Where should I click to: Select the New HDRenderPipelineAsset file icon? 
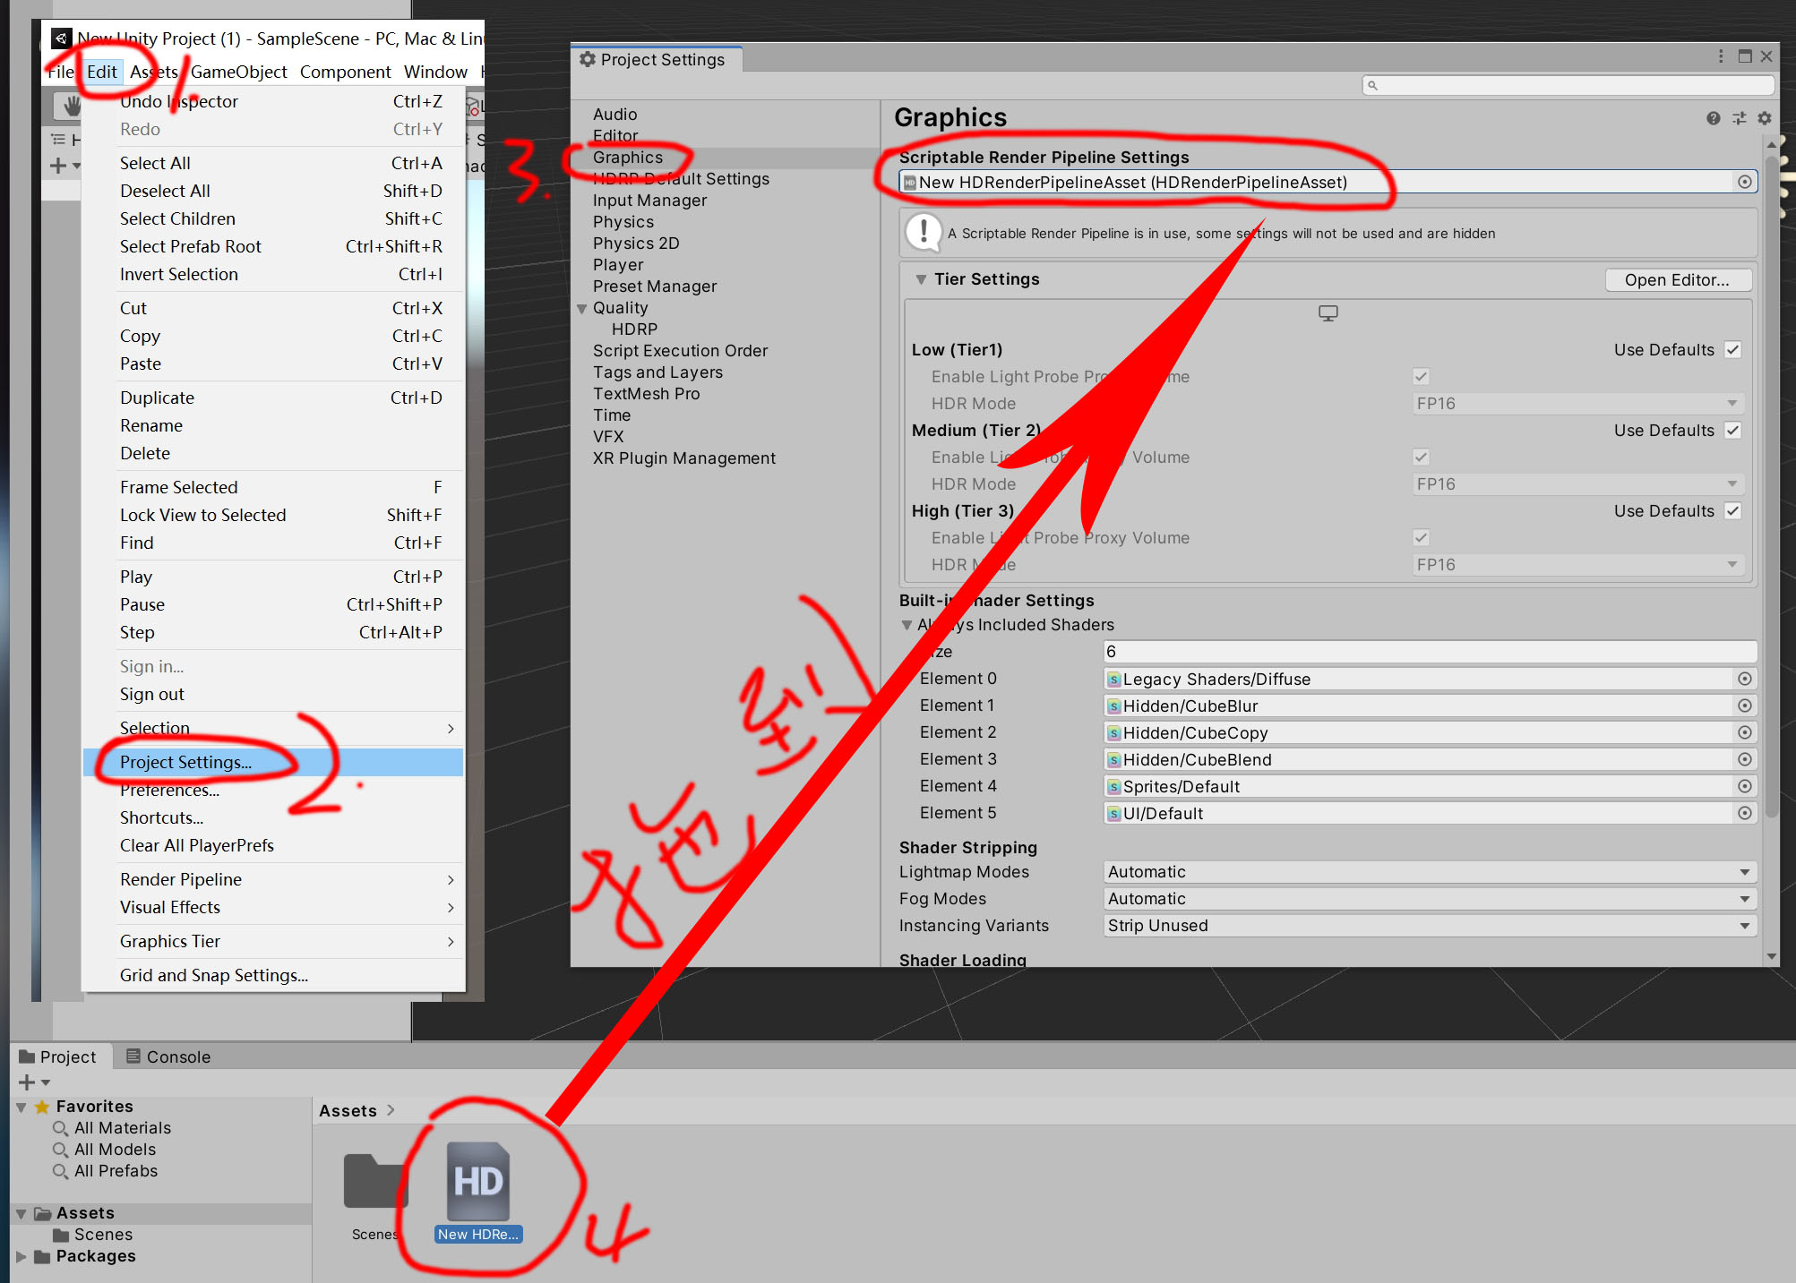click(x=478, y=1181)
